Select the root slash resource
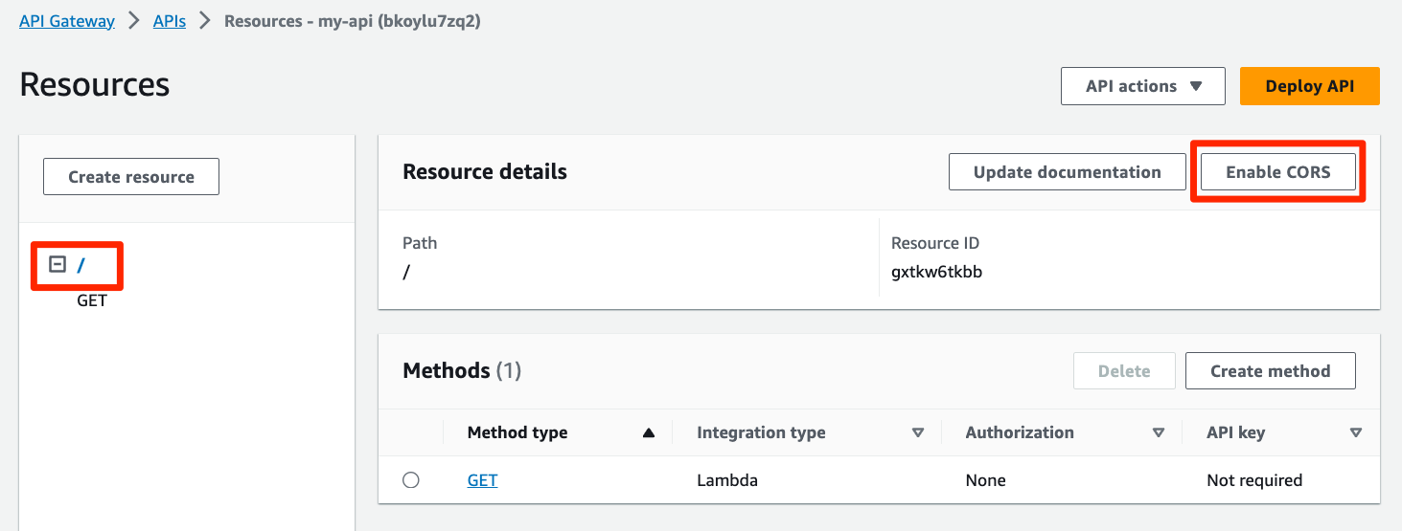This screenshot has height=531, width=1402. [82, 265]
